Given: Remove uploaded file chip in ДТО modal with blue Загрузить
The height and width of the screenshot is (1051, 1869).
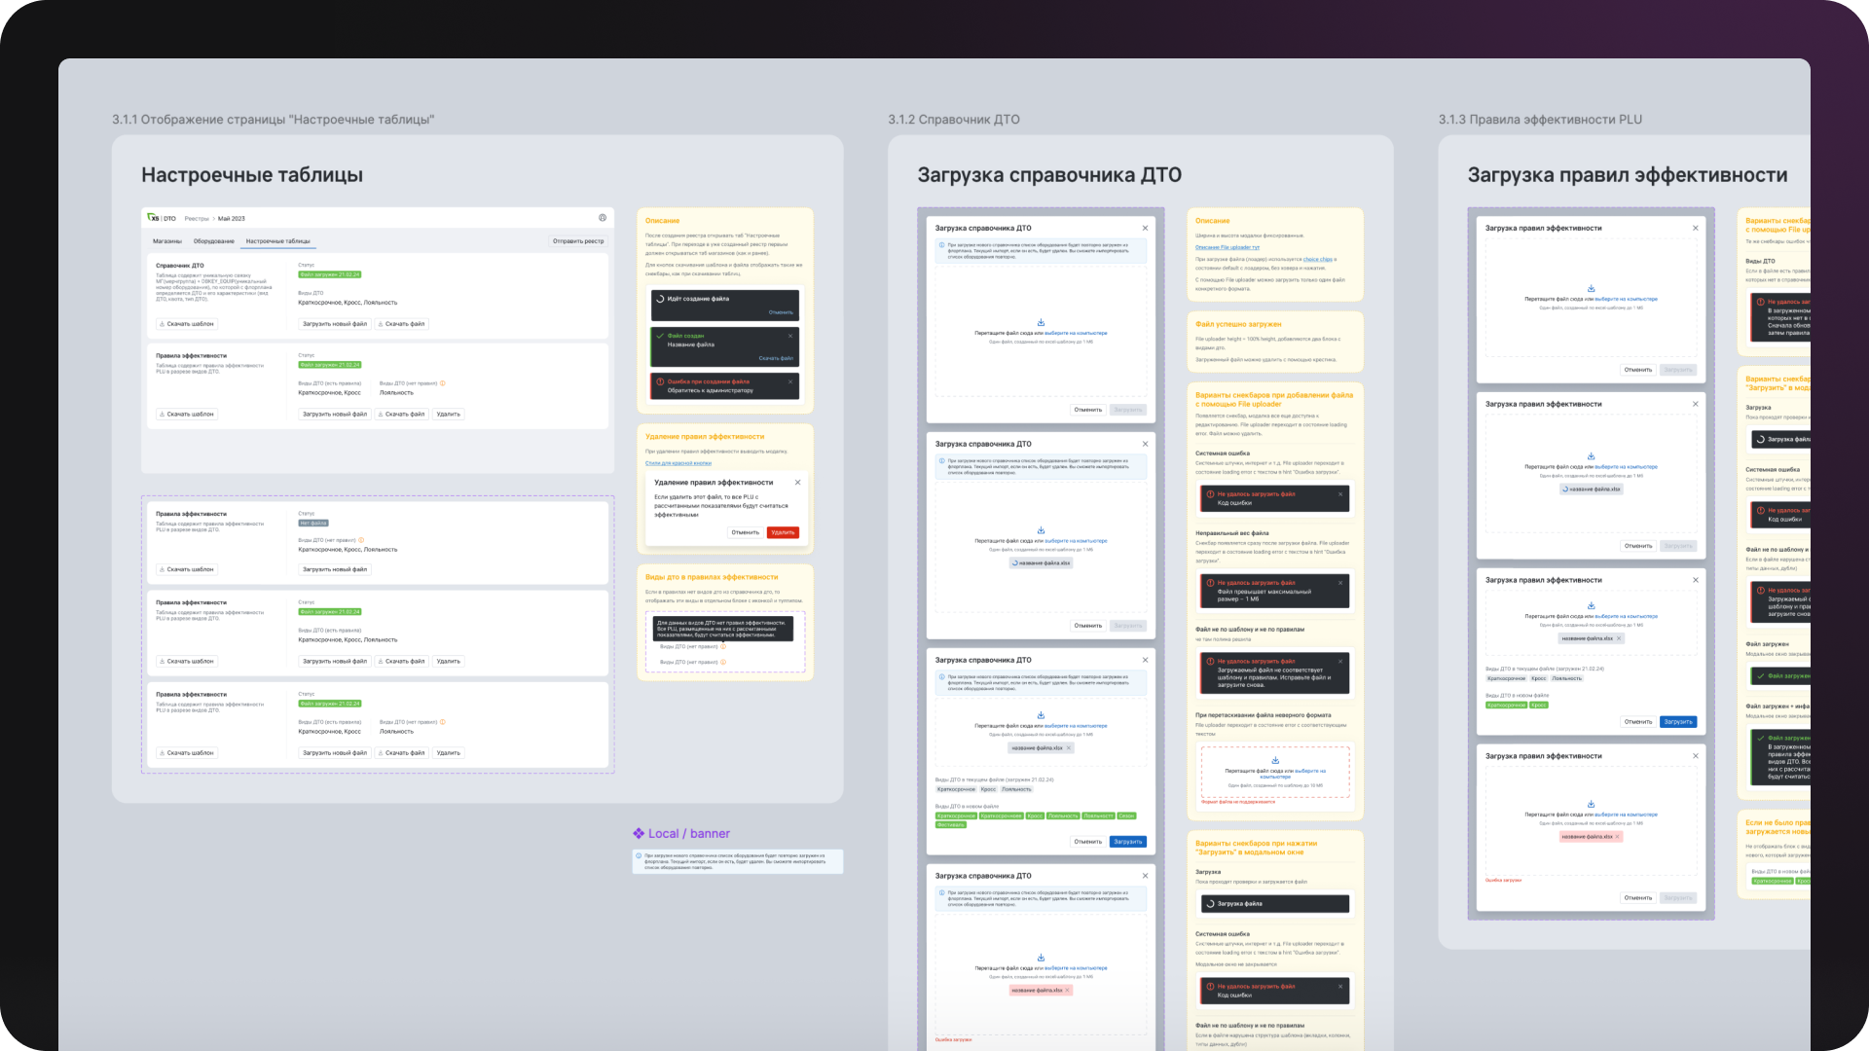Looking at the screenshot, I should [x=1068, y=748].
